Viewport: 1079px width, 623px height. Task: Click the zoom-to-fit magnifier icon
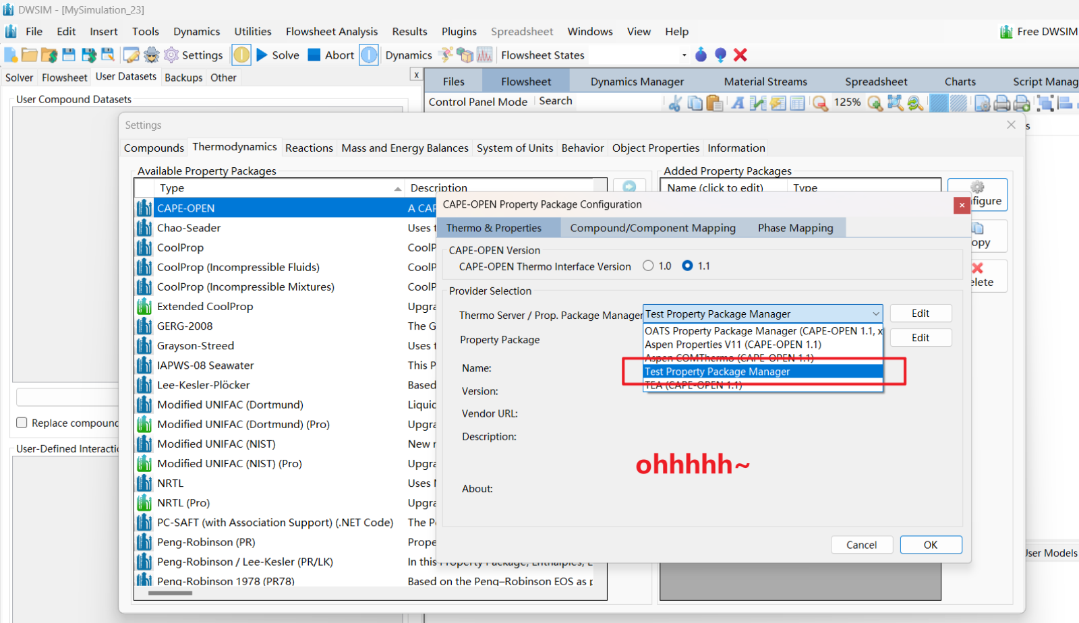pos(895,102)
